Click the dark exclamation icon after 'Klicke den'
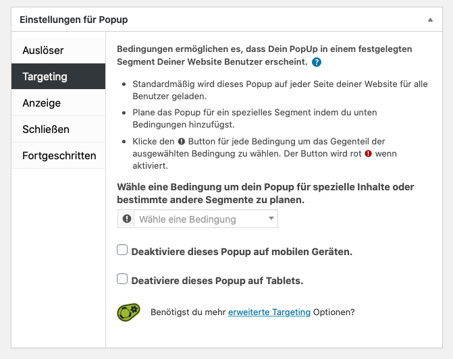 182,142
